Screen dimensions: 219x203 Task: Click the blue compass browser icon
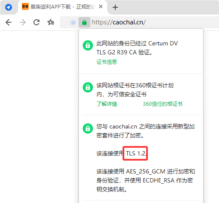point(9,7)
